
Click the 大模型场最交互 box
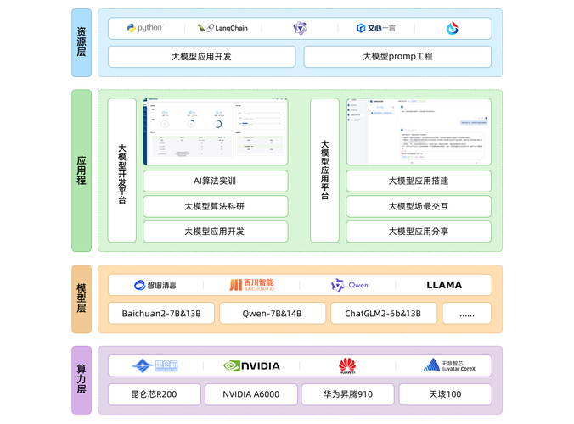tap(419, 207)
